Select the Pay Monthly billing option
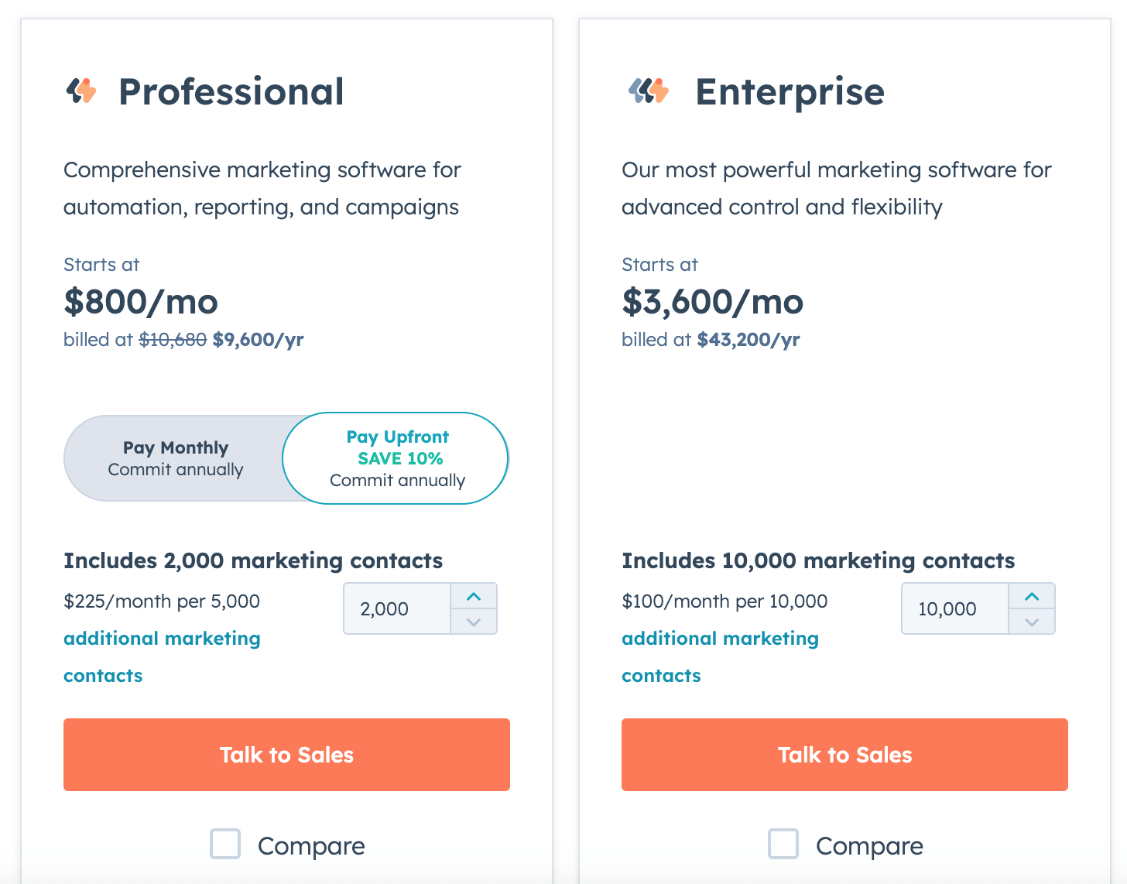This screenshot has height=884, width=1127. coord(176,458)
